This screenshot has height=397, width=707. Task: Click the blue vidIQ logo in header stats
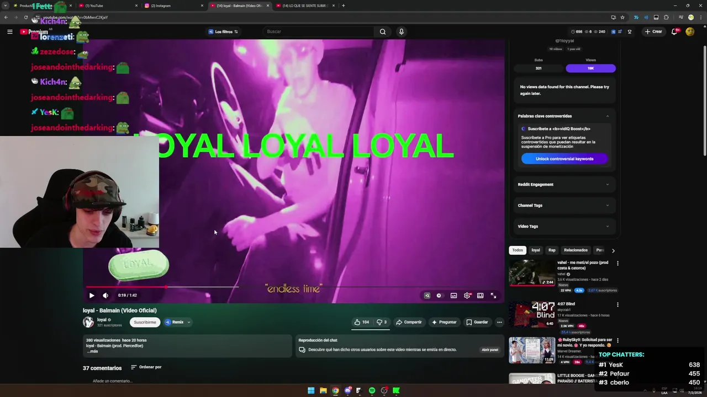coord(613,31)
